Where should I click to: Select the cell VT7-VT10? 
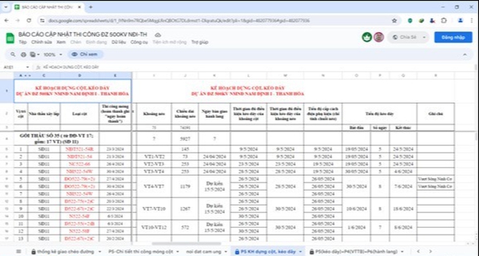click(154, 209)
